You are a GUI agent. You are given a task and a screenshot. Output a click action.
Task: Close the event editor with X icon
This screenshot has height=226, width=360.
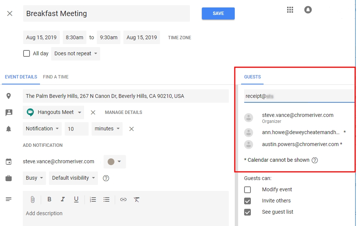click(10, 13)
